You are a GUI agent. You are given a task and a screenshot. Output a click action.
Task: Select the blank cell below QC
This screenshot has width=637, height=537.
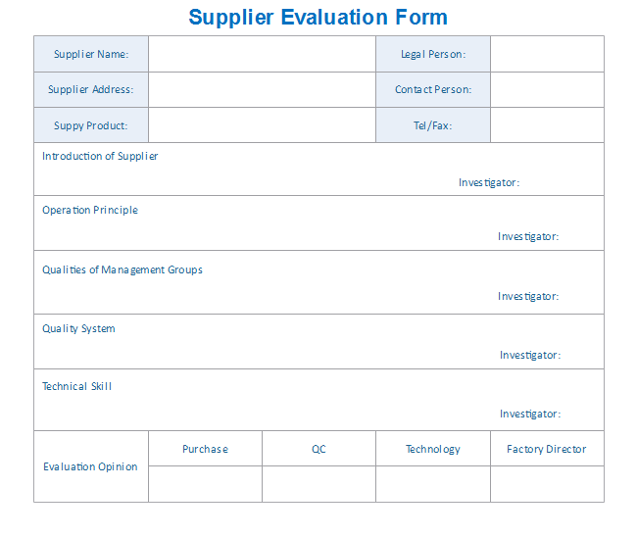pyautogui.click(x=318, y=484)
